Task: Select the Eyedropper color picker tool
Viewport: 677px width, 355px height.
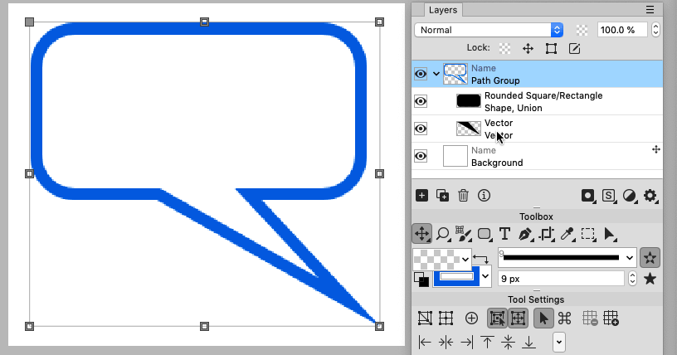Action: pyautogui.click(x=567, y=234)
